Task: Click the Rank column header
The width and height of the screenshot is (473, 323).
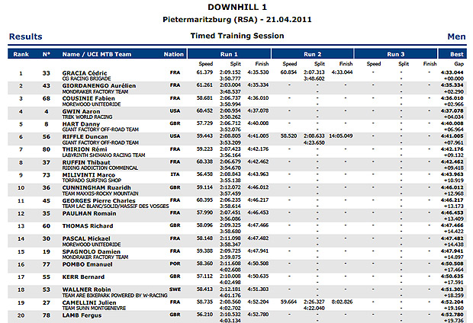Action: pos(21,54)
